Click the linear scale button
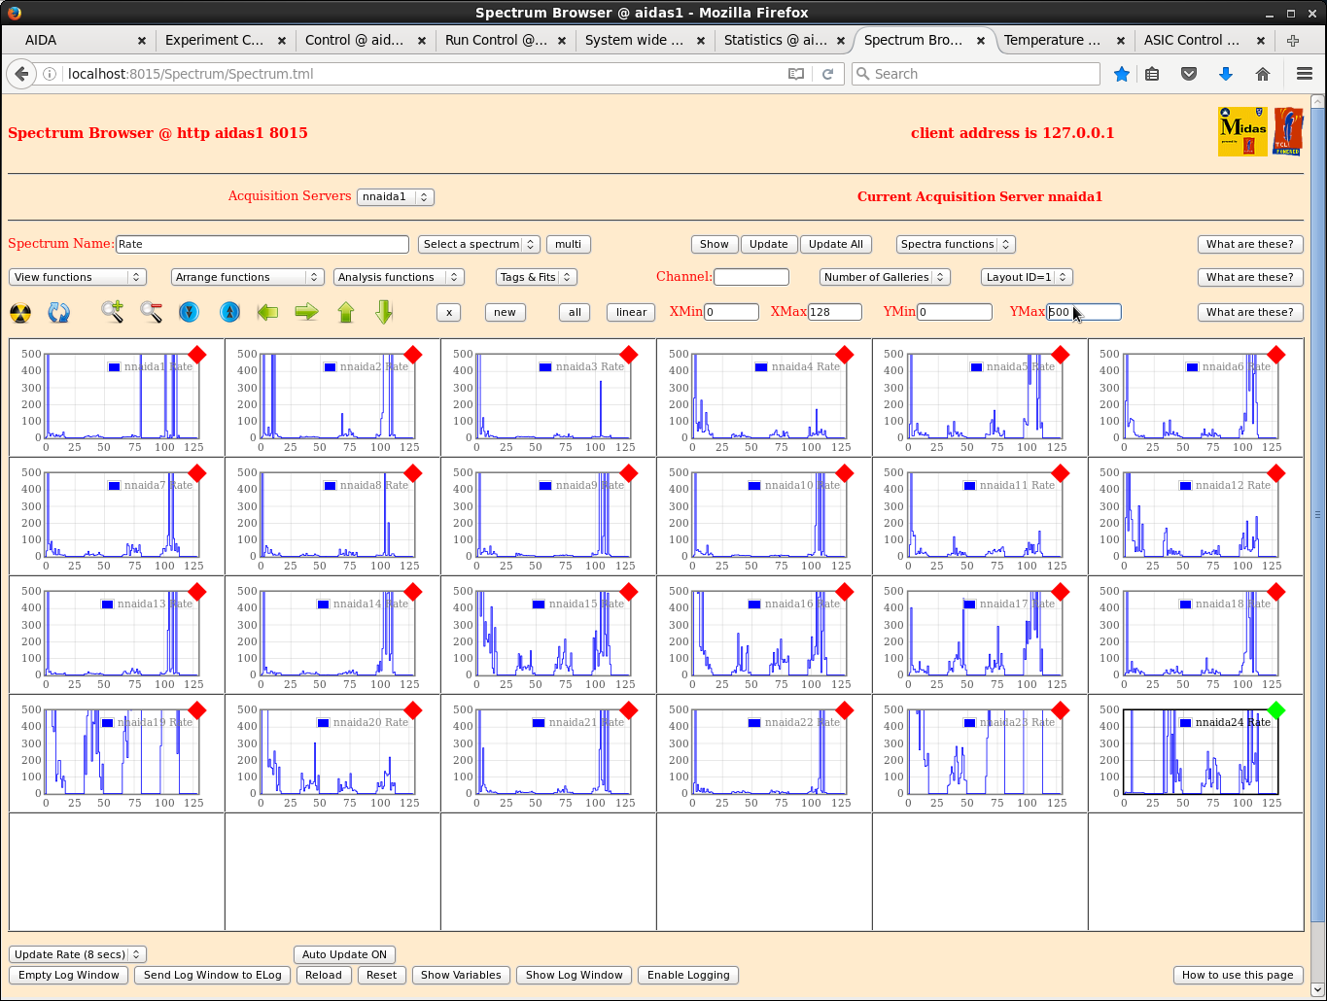Screen dimensions: 1327x1001 pos(632,312)
